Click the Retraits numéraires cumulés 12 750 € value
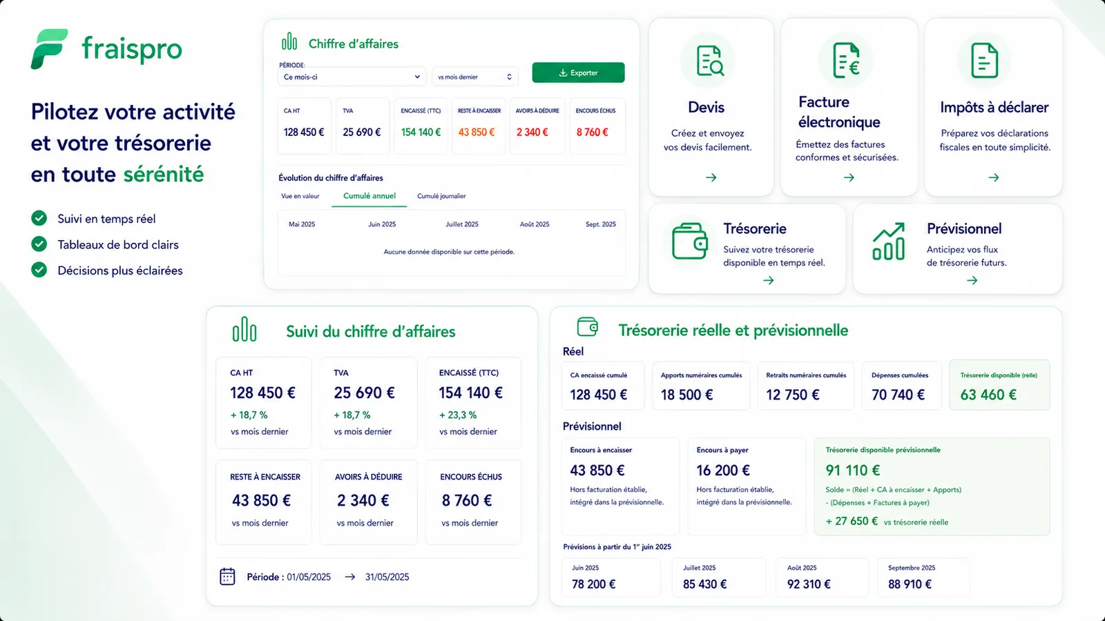 pos(793,395)
